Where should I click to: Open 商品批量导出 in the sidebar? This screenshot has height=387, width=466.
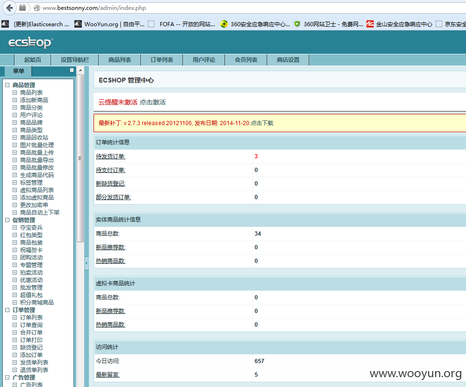pyautogui.click(x=37, y=160)
